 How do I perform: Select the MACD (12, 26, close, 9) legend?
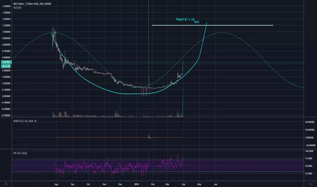click(25, 121)
